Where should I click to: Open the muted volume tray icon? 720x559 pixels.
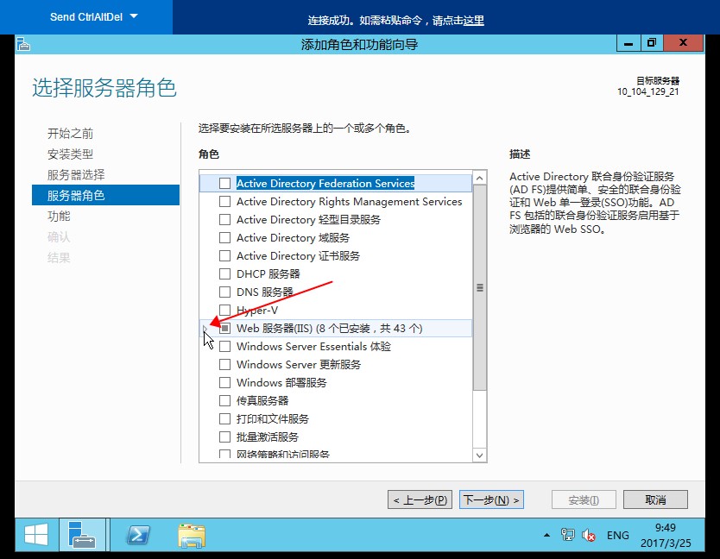click(588, 535)
